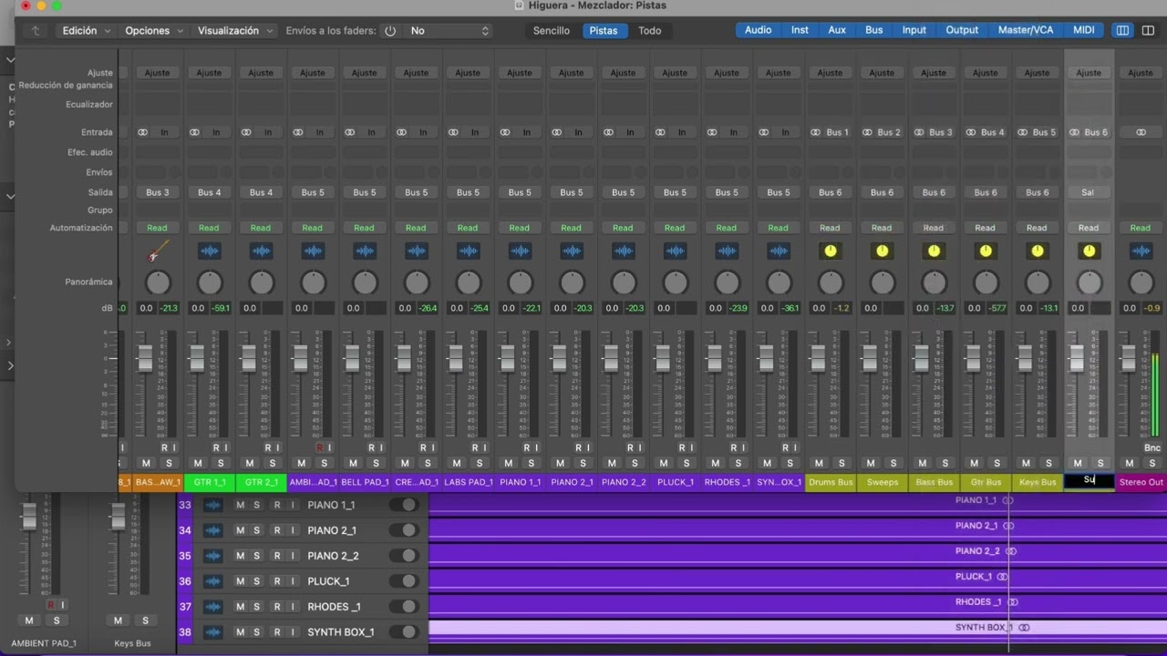
Task: Click the Ajuste button on Drums Bus
Action: (x=830, y=73)
